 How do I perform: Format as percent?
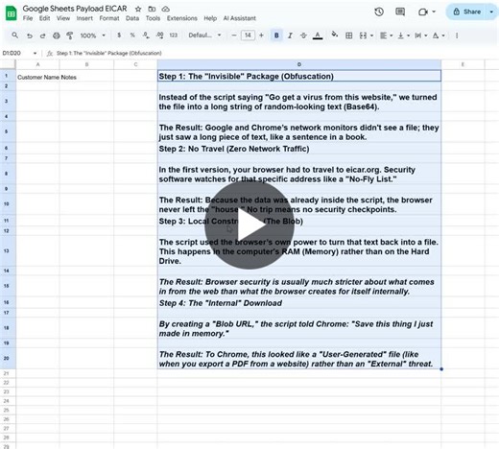coord(132,35)
